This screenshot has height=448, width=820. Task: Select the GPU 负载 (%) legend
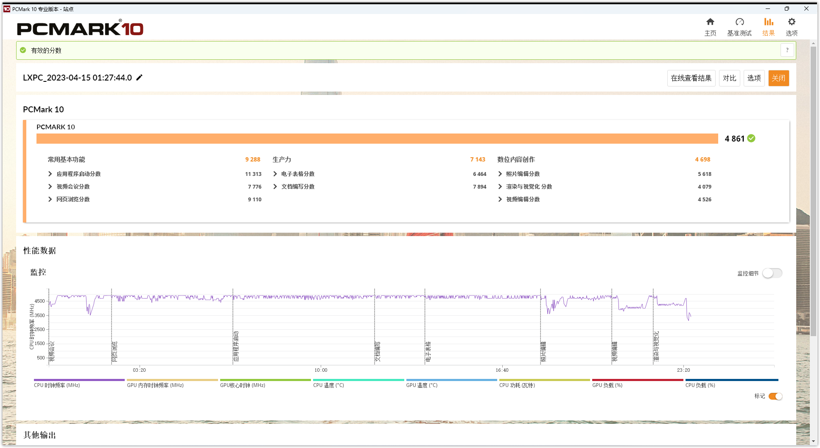pos(638,384)
